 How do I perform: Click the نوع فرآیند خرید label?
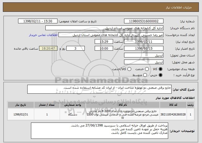click(184, 75)
